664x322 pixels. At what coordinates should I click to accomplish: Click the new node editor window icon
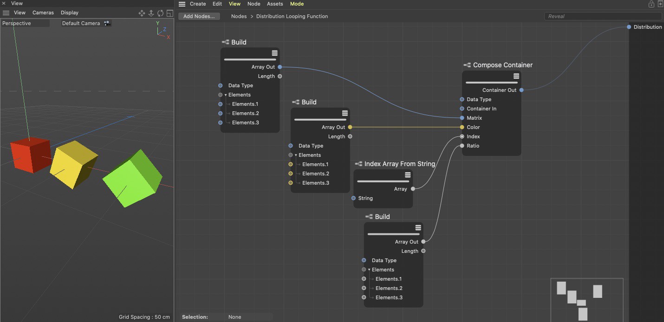tap(660, 4)
